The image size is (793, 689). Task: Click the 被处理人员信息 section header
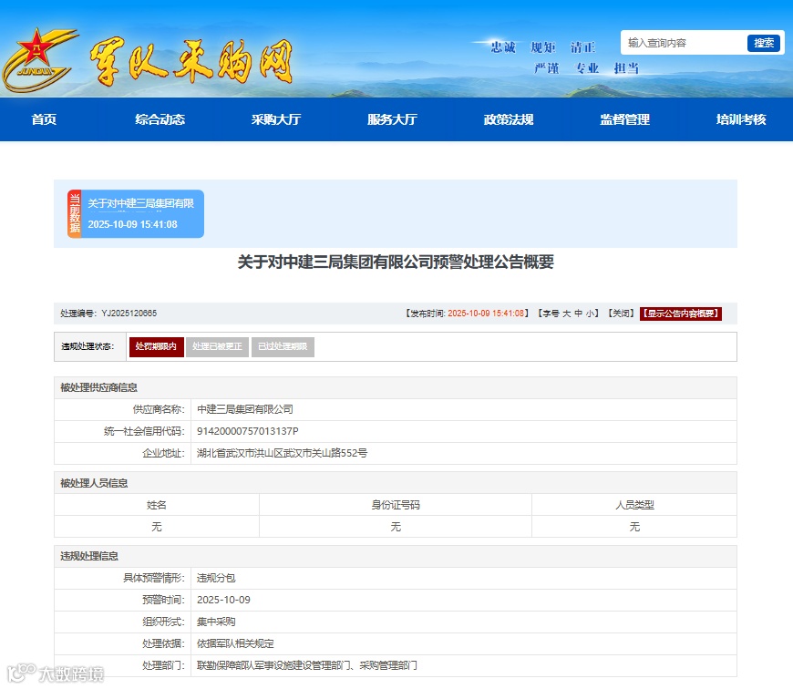396,483
